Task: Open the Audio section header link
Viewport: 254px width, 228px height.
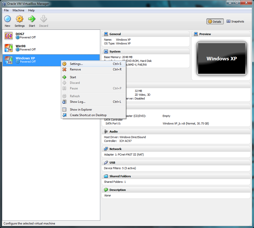Action: click(x=114, y=132)
